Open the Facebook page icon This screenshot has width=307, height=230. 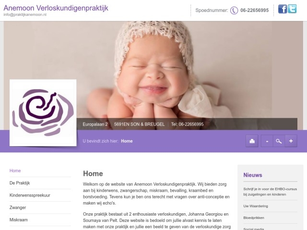(283, 9)
